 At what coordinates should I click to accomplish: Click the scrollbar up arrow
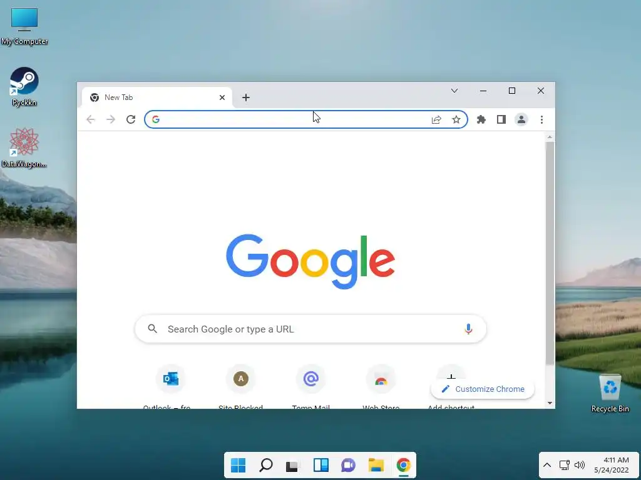pyautogui.click(x=550, y=137)
